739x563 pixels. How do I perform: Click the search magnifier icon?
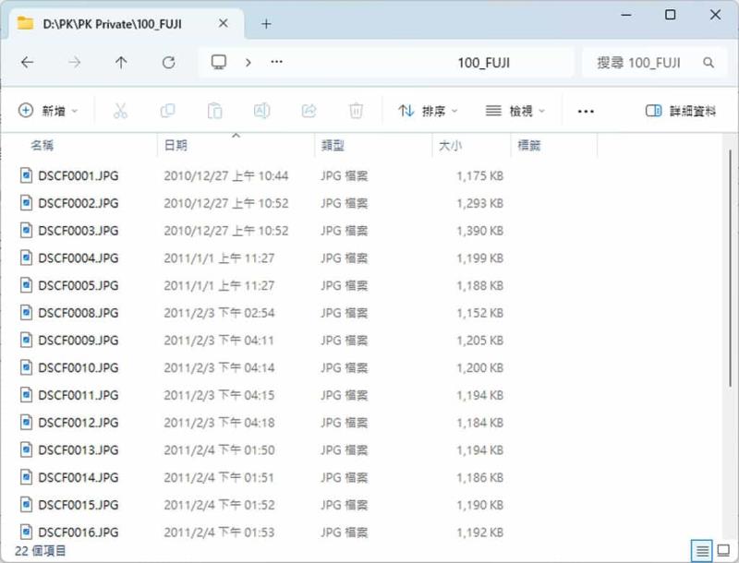point(709,62)
